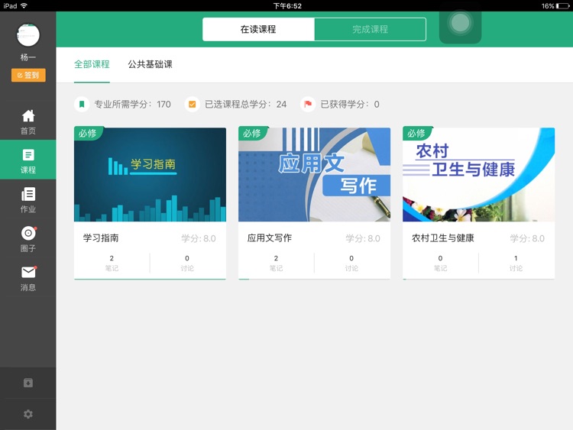The image size is (573, 430).
Task: Click 学分: 8.0 on 农村卫生与健康 card
Action: [527, 238]
